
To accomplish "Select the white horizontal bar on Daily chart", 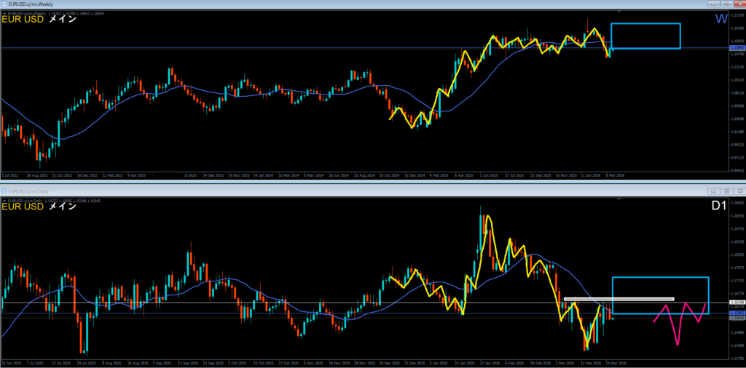I will (619, 299).
